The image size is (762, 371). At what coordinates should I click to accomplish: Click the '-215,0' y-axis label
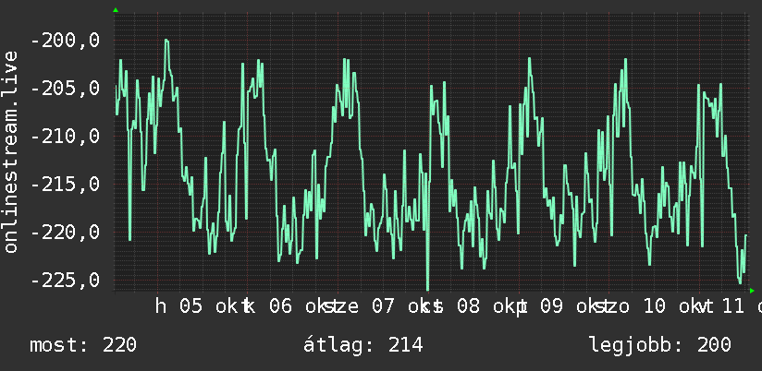tap(66, 185)
